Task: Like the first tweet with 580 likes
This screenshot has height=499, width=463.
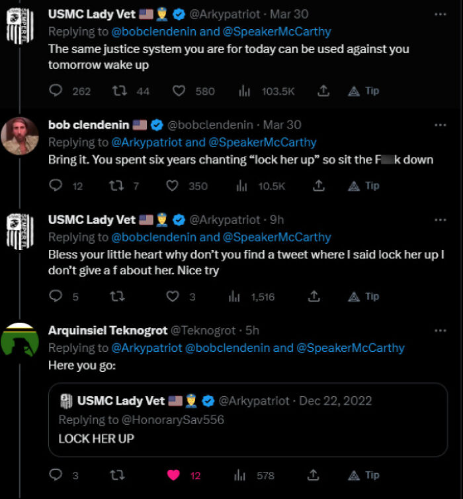Action: 179,91
